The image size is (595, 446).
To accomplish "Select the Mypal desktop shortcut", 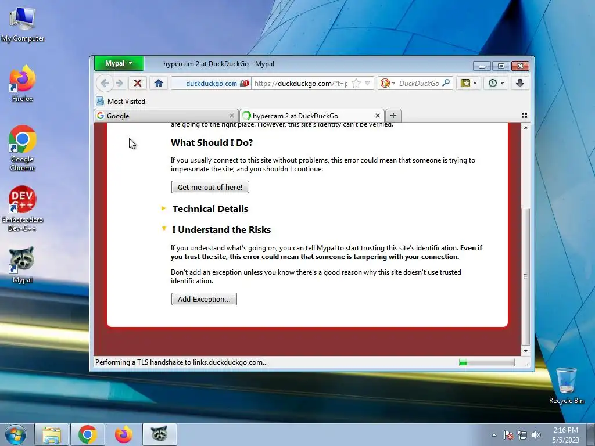I will click(x=23, y=265).
